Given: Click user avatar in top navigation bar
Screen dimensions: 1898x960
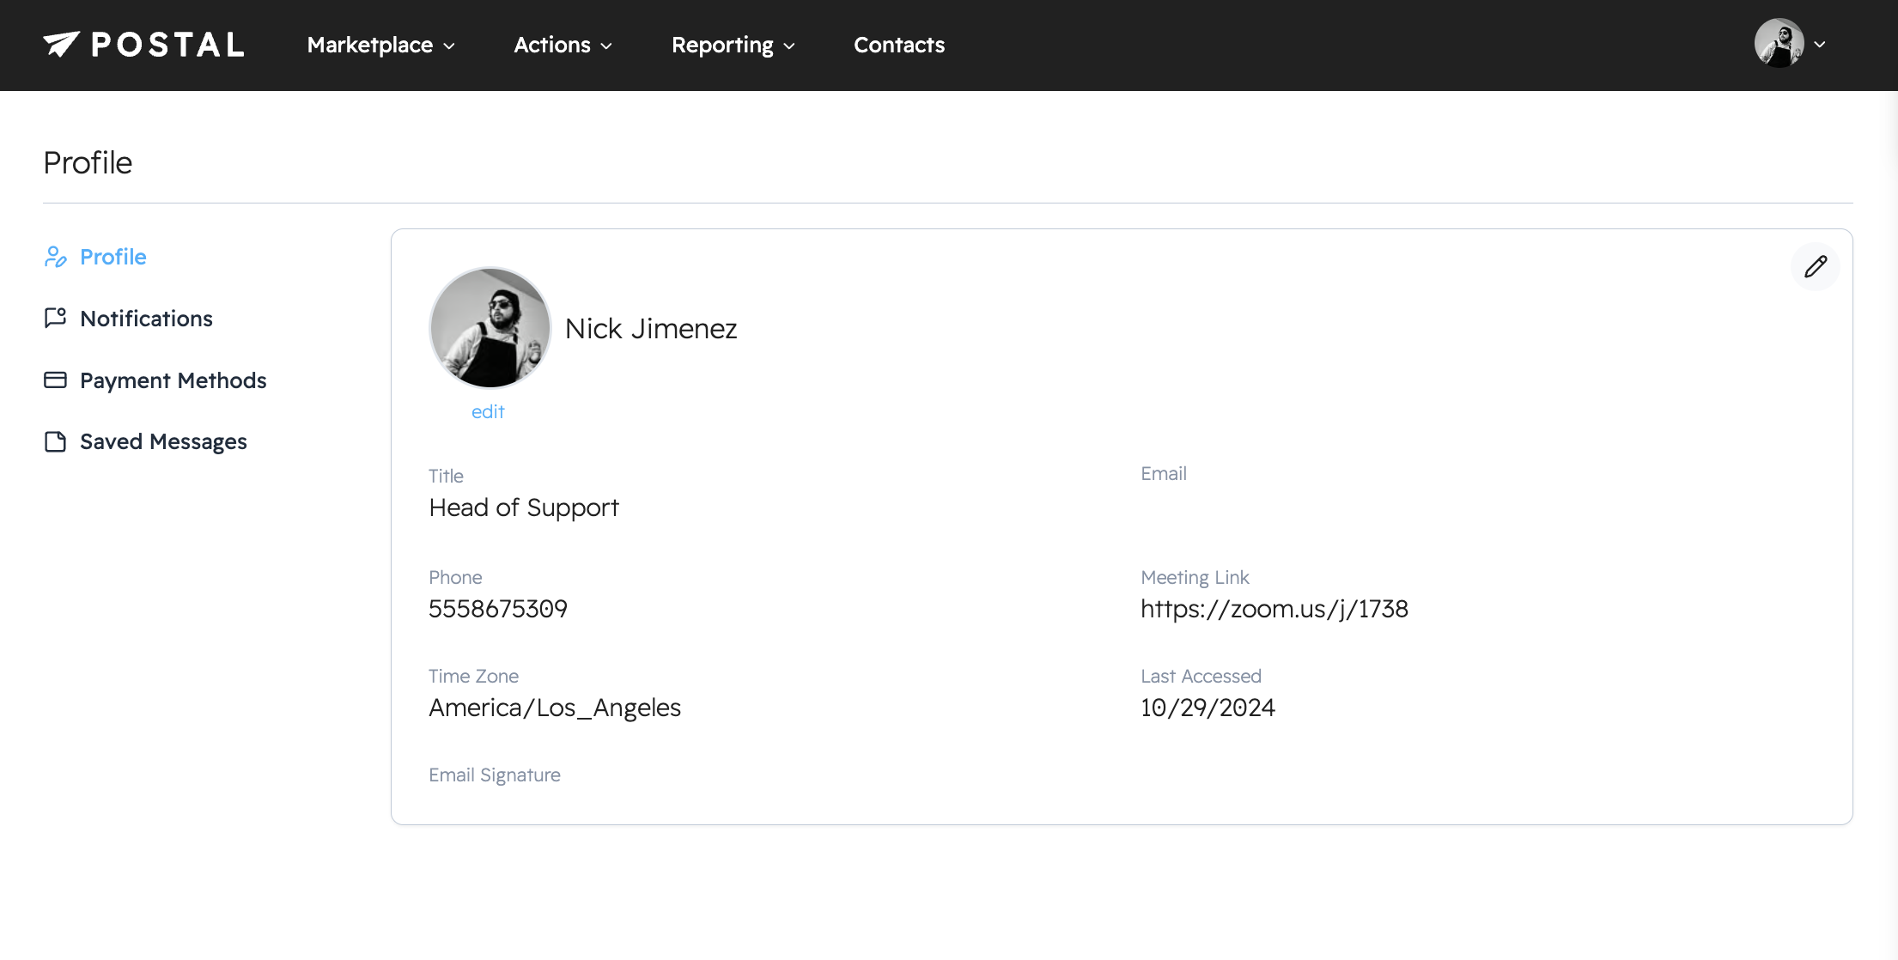Looking at the screenshot, I should click(1779, 44).
